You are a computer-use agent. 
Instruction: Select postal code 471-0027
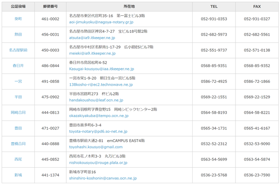coord(50,128)
